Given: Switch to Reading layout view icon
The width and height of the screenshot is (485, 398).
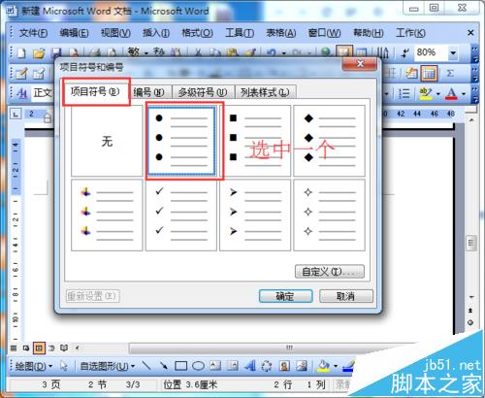Looking at the screenshot, I should pos(64,348).
